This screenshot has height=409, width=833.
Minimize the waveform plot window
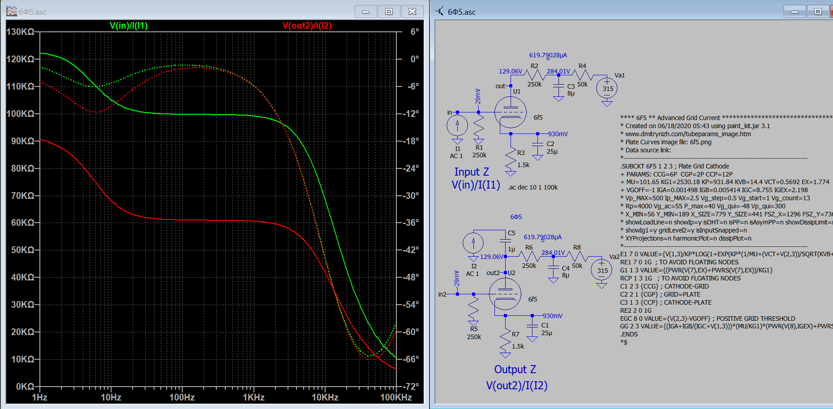[366, 12]
